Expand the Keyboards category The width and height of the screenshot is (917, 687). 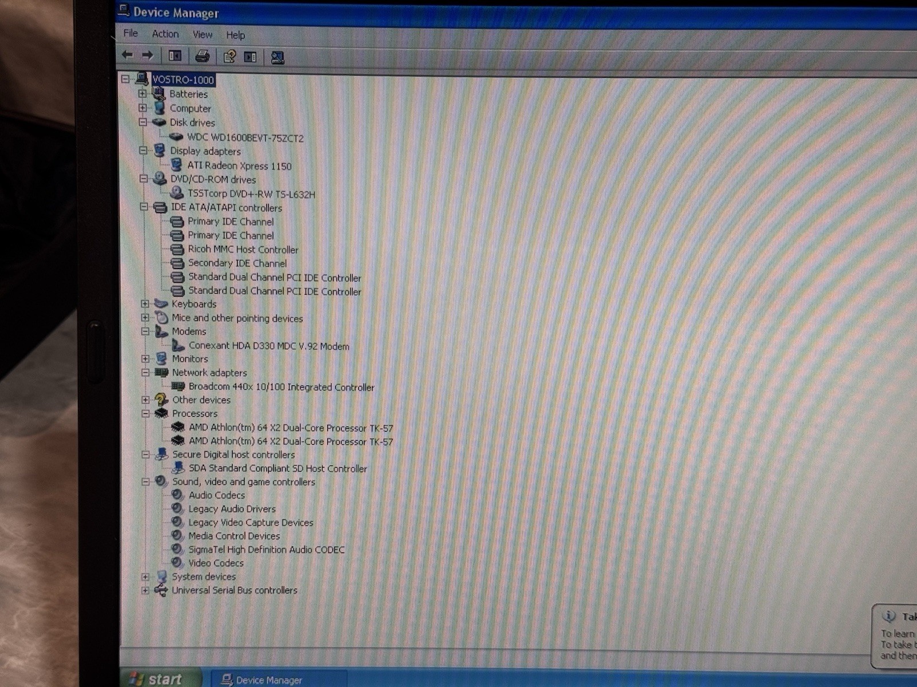[145, 303]
